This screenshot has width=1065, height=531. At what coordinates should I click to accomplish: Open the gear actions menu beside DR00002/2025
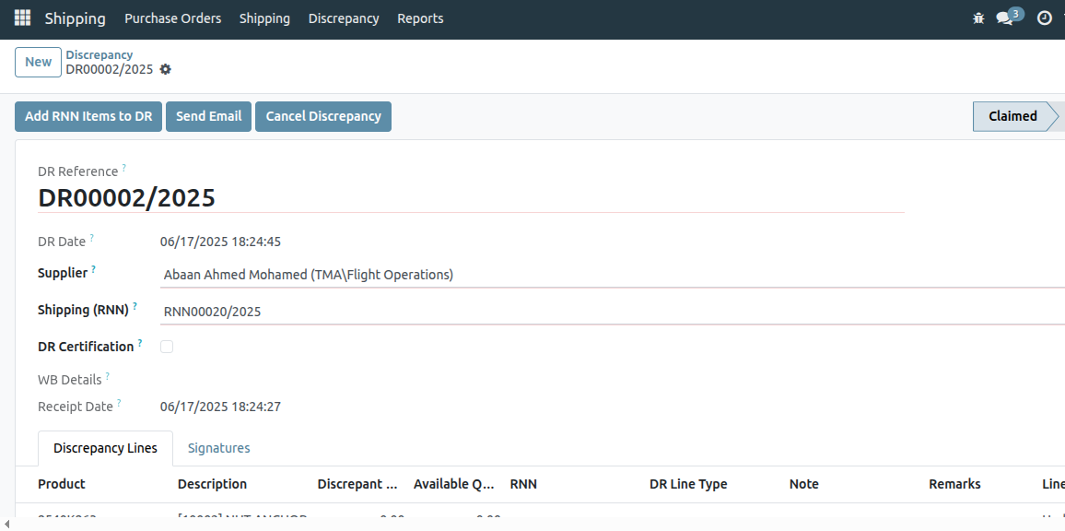pos(165,69)
